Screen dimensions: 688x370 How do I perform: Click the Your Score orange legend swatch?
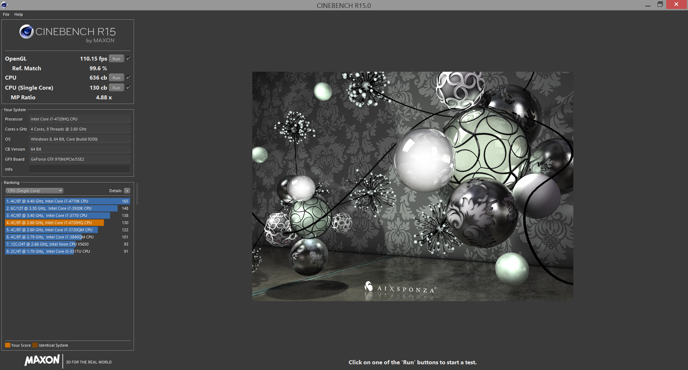click(x=8, y=345)
